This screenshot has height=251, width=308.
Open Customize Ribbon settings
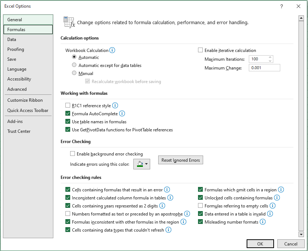coord(28,100)
